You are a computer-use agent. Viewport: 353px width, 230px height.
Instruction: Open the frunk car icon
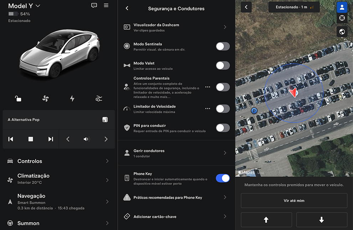tap(99, 99)
